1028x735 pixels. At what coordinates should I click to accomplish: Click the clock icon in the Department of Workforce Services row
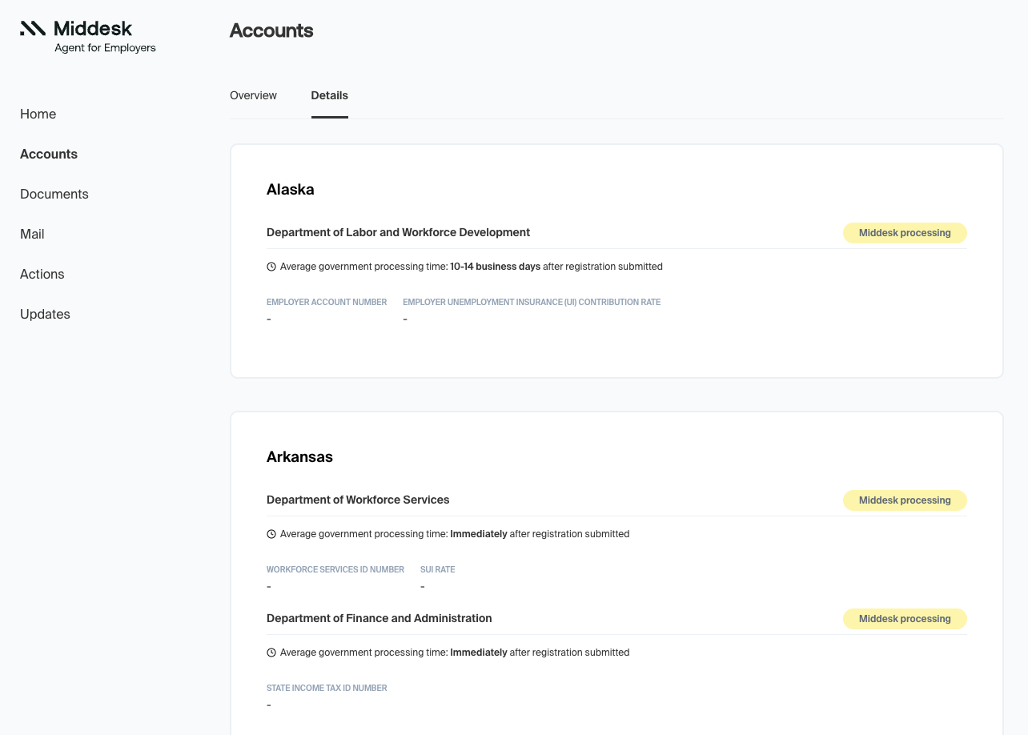click(x=271, y=534)
